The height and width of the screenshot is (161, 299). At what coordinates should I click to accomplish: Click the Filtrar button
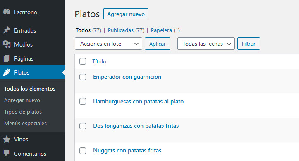point(249,44)
